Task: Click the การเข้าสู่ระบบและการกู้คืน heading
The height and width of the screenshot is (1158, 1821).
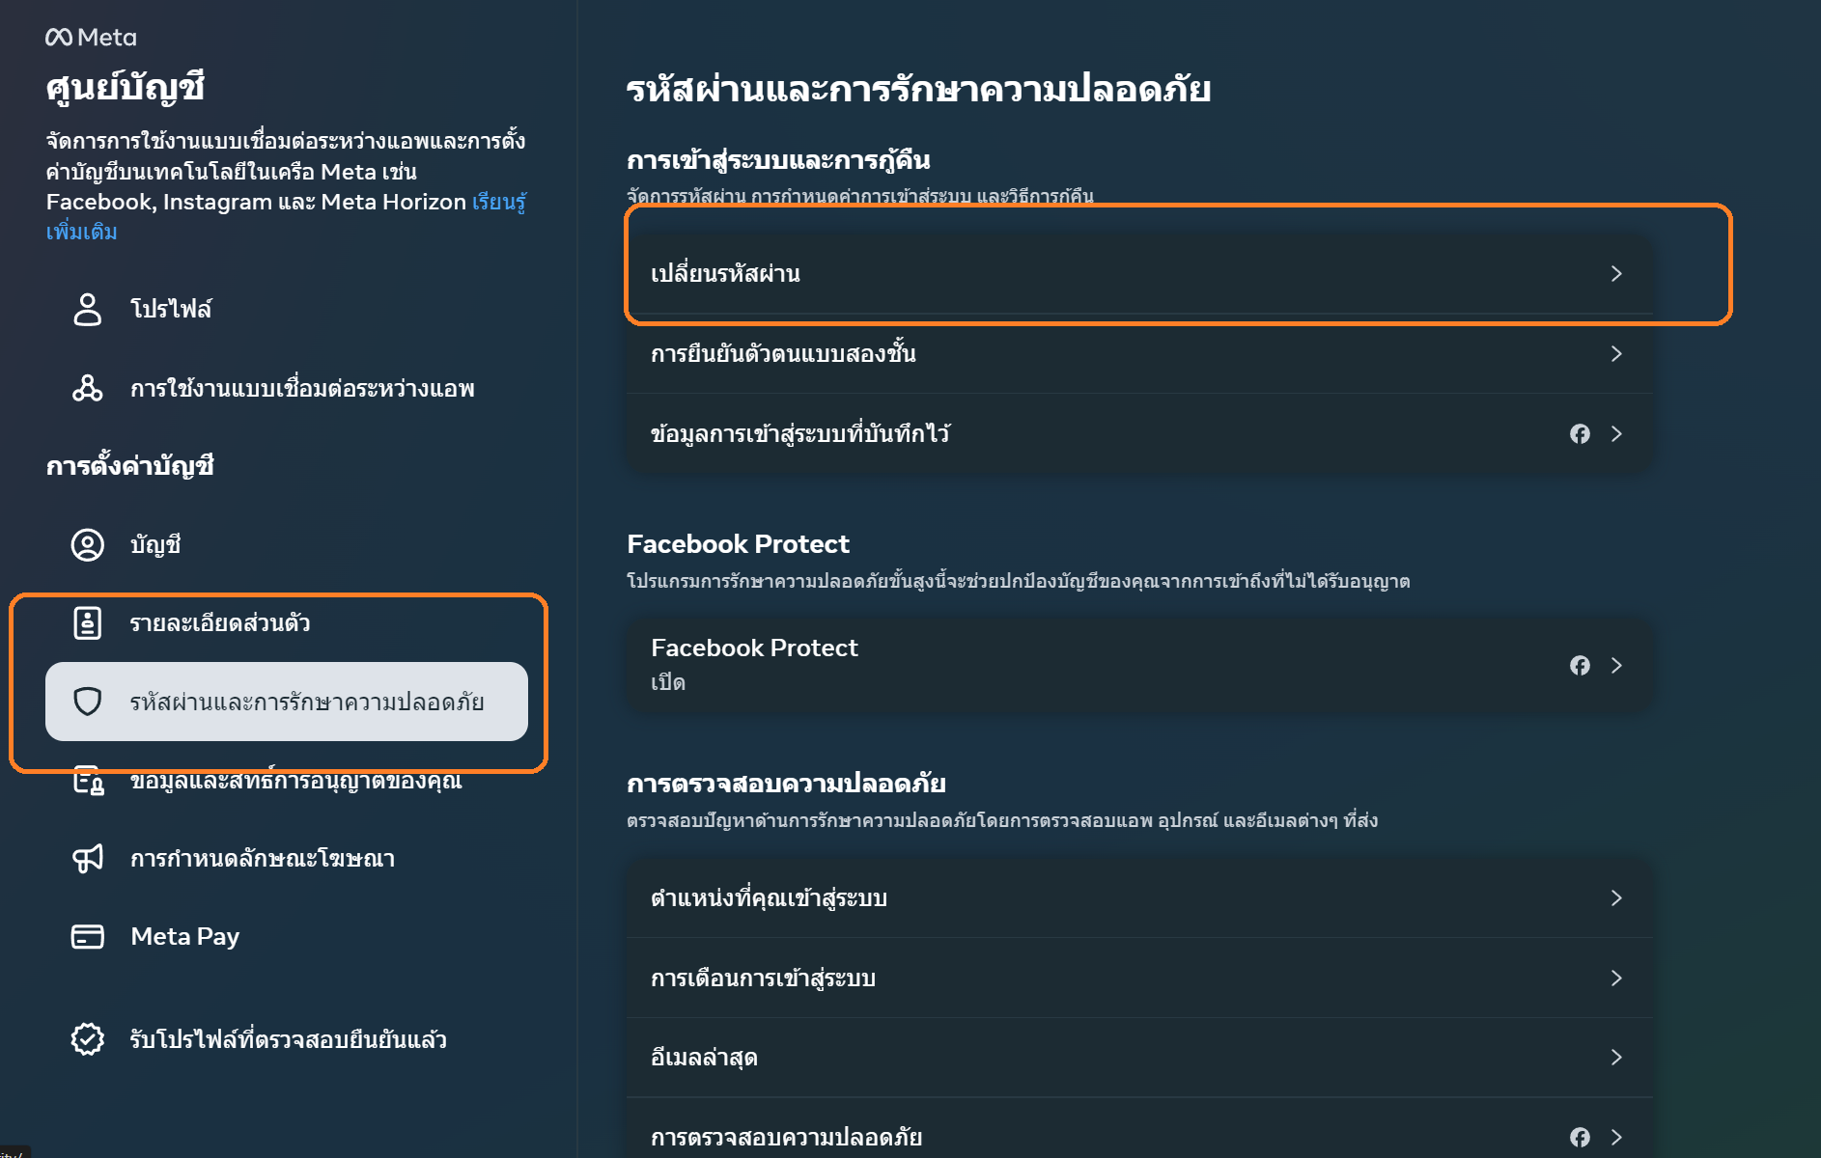Action: point(778,160)
